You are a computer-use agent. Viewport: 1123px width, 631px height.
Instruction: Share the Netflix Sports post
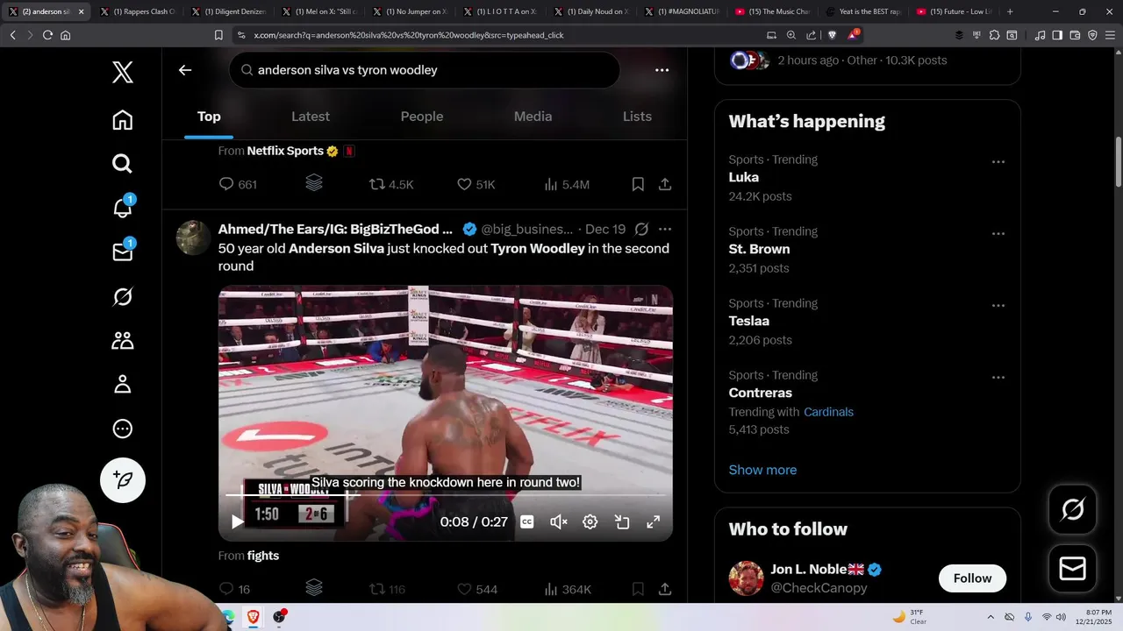coord(665,184)
